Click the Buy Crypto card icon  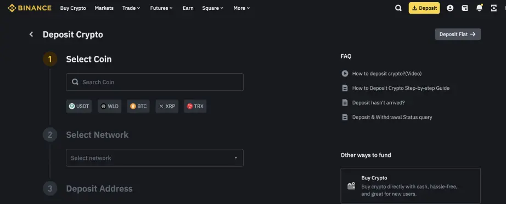point(351,185)
